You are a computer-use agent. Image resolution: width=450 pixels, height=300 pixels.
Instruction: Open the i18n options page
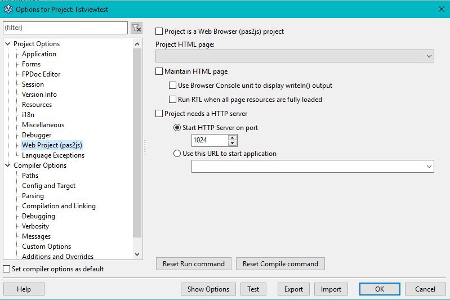pyautogui.click(x=28, y=115)
